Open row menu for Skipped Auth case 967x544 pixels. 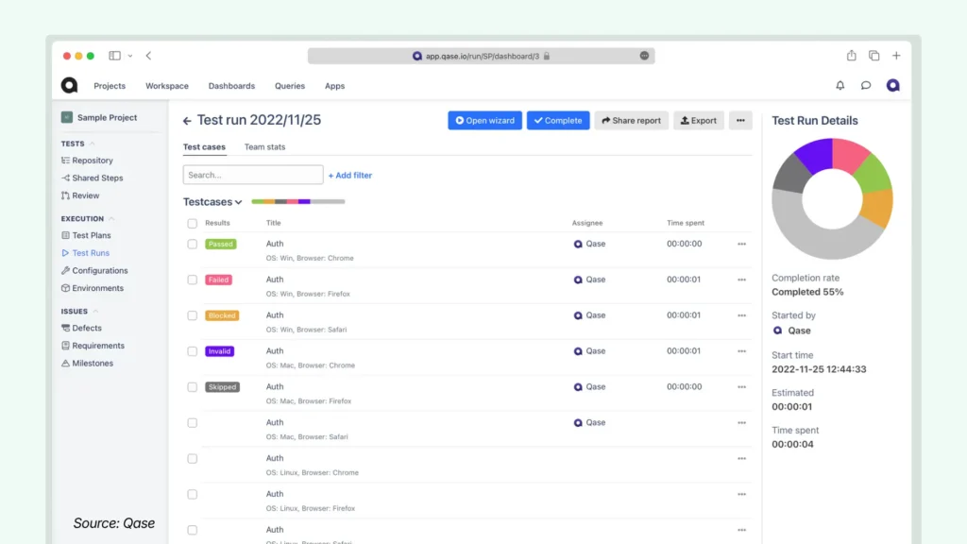pyautogui.click(x=741, y=386)
